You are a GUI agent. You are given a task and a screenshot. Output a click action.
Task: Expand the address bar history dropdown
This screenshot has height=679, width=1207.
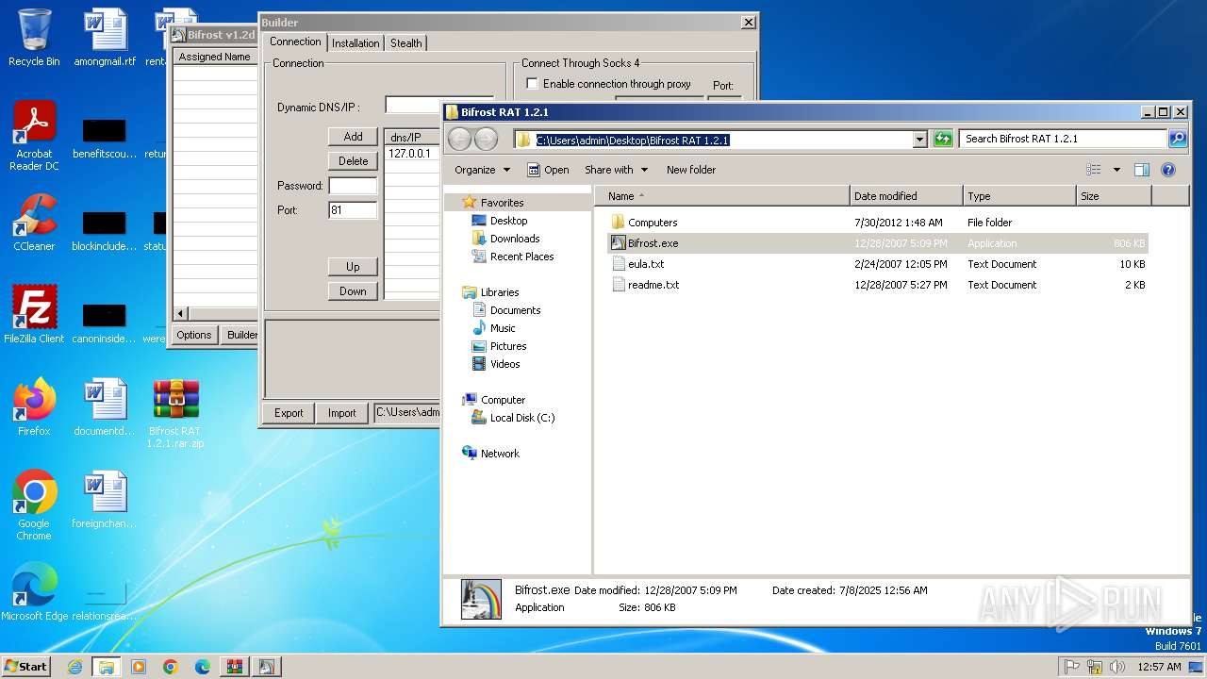(x=920, y=140)
